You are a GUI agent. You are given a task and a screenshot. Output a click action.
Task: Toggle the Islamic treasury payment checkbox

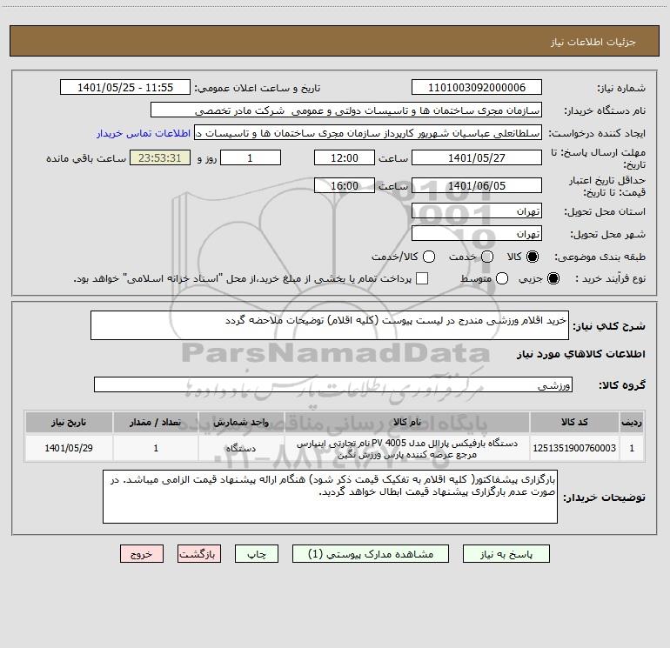coord(422,278)
